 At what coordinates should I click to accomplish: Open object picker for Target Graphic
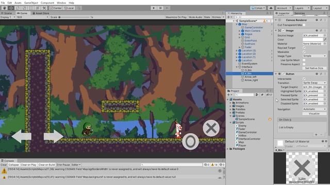click(325, 87)
